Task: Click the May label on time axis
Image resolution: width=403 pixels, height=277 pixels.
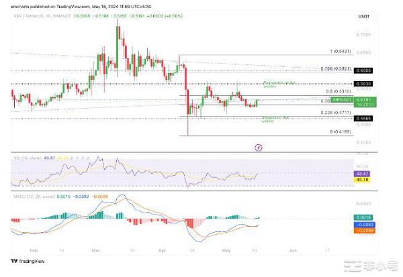Action: coord(226,250)
